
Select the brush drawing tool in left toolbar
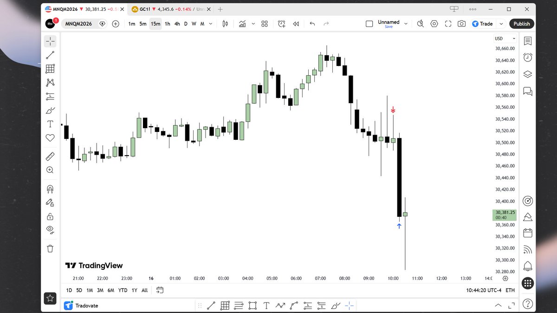coord(50,111)
